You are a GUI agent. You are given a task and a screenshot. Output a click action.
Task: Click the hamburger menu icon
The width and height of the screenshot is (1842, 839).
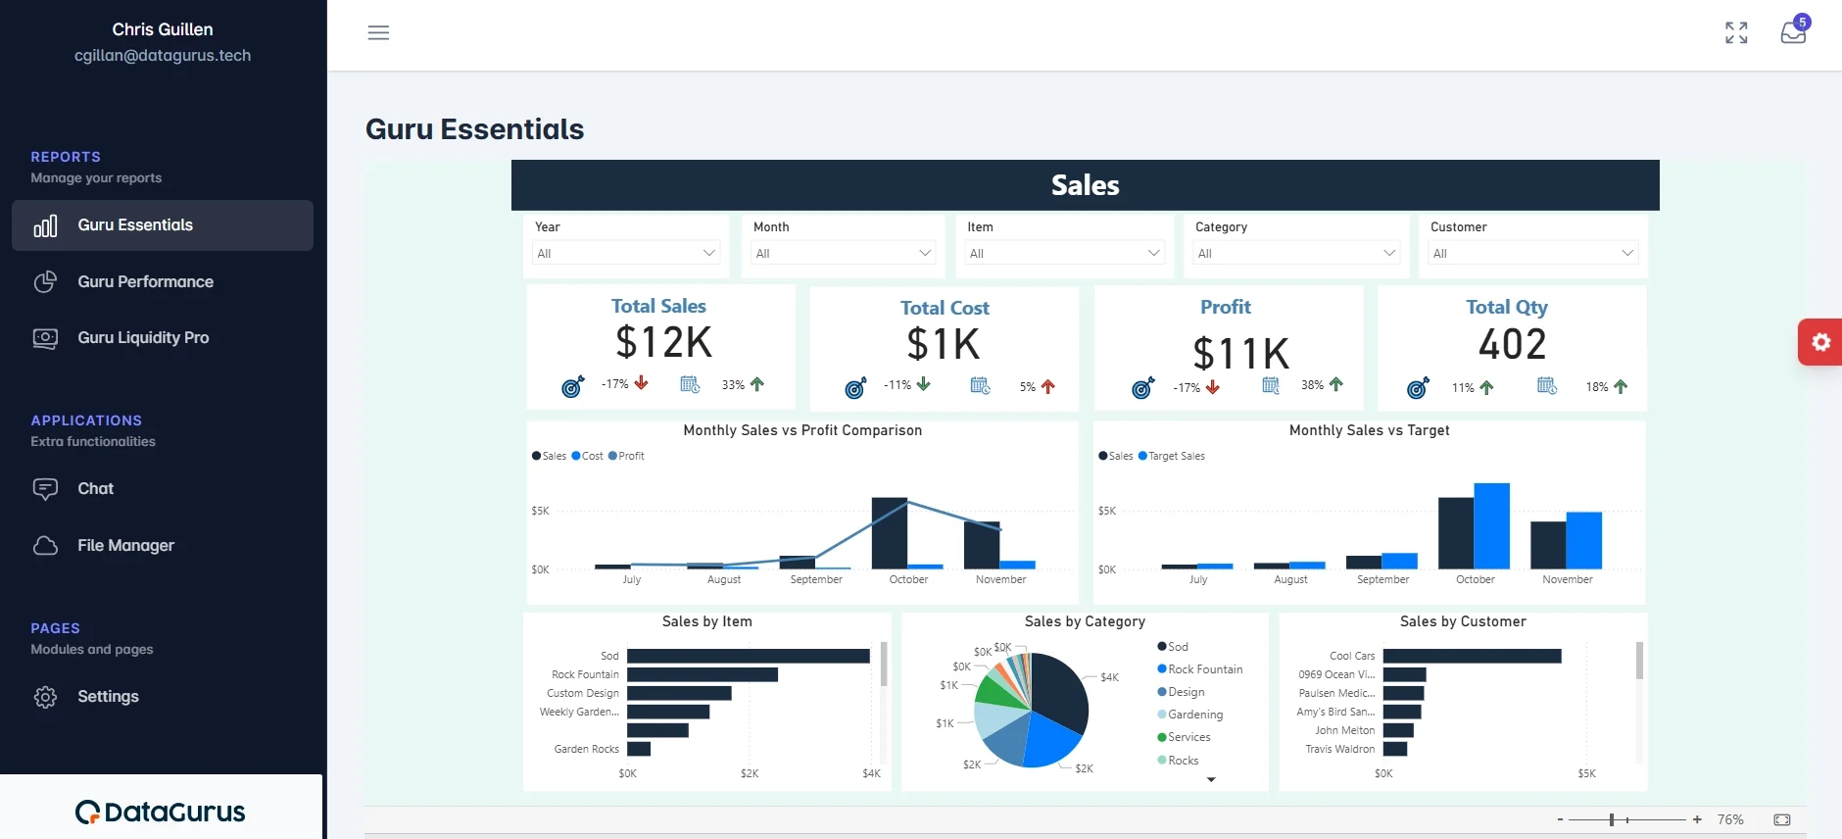tap(378, 33)
